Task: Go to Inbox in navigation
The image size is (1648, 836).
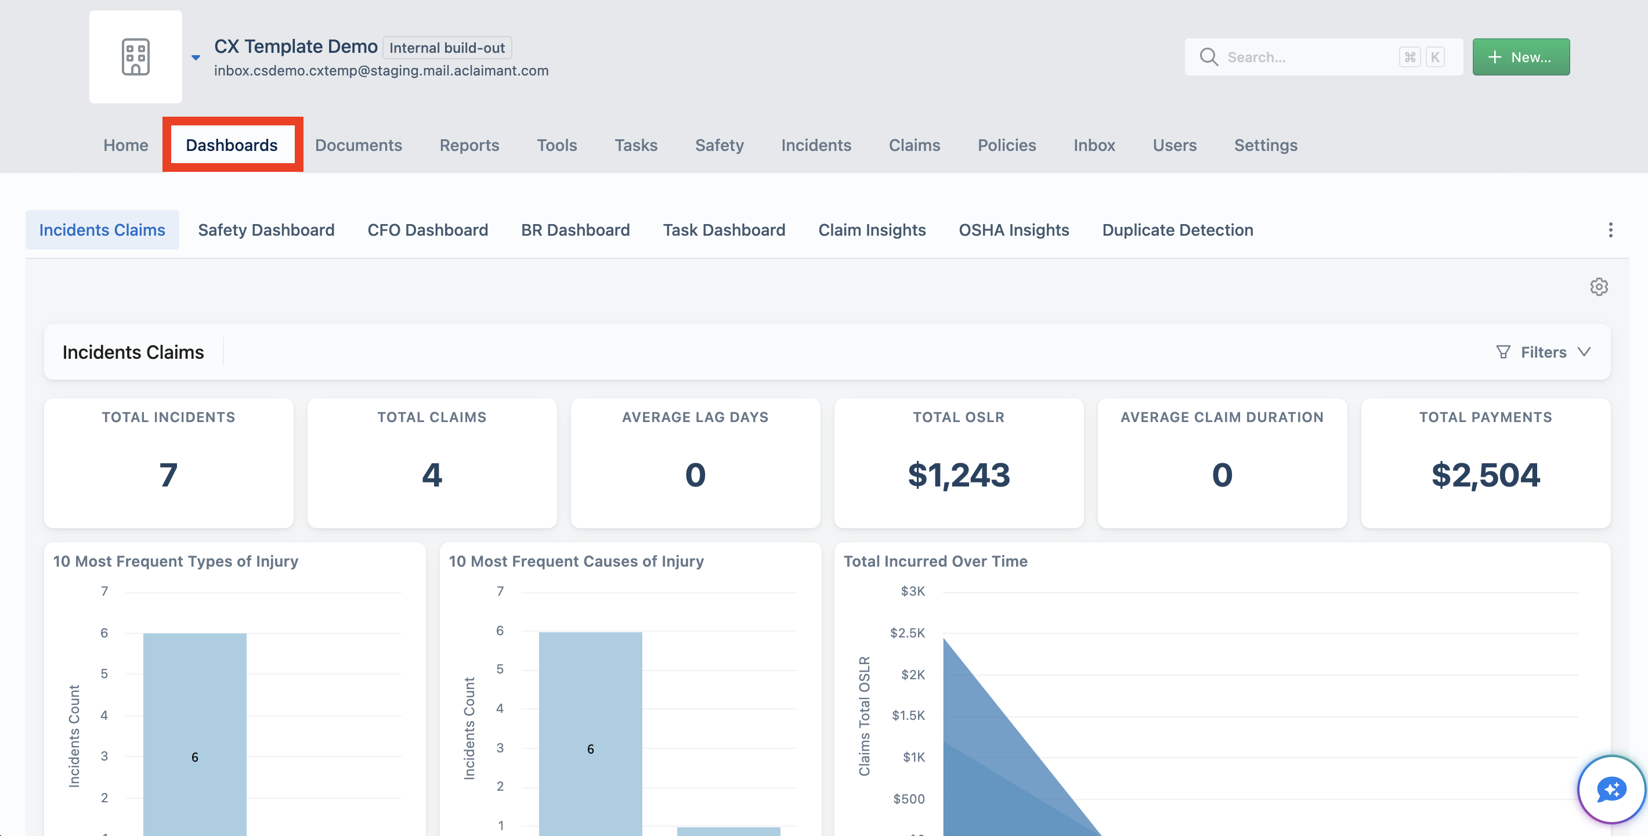Action: point(1094,145)
